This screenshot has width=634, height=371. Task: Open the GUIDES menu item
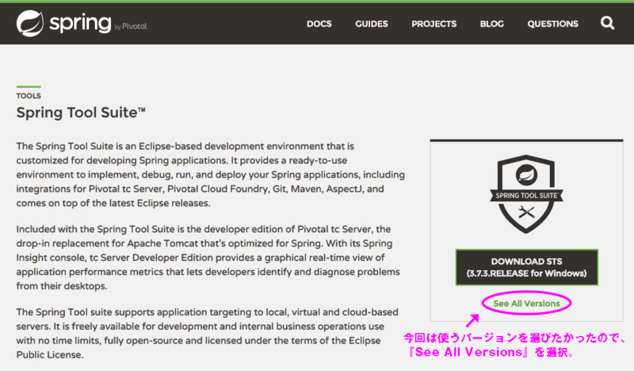coord(371,24)
